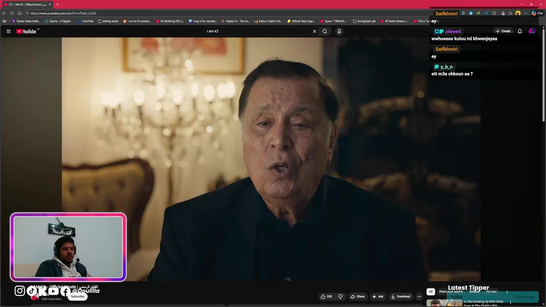Open the browser extensions puzzle icon
Screen dimensions: 546x307
point(494,13)
